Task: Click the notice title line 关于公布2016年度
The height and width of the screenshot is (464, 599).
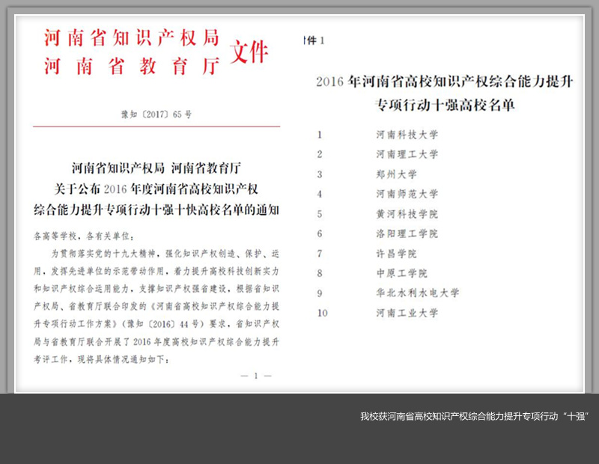Action: pos(156,187)
